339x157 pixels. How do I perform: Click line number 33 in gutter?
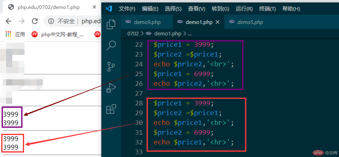(139, 152)
